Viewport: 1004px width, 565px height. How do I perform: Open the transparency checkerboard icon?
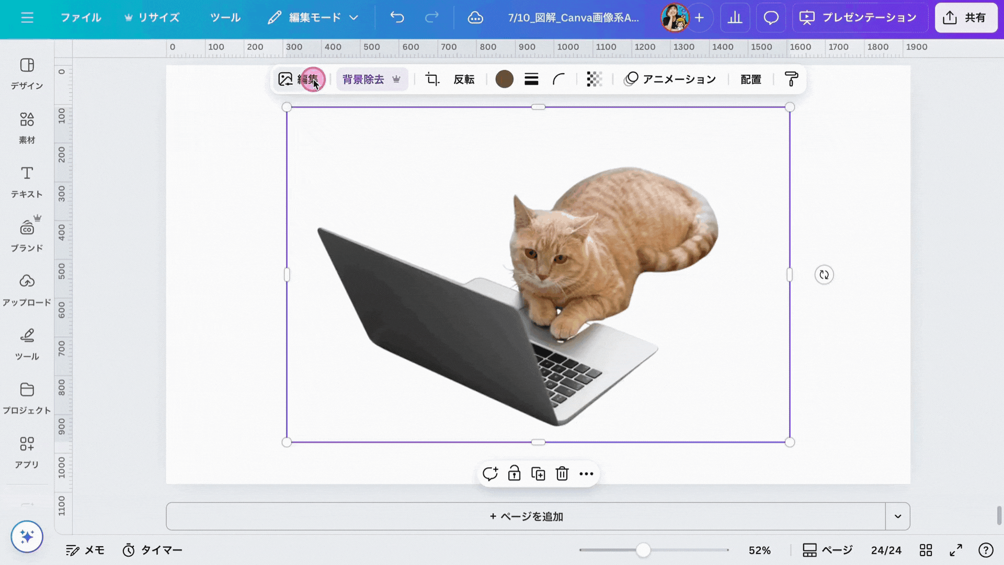pyautogui.click(x=594, y=79)
